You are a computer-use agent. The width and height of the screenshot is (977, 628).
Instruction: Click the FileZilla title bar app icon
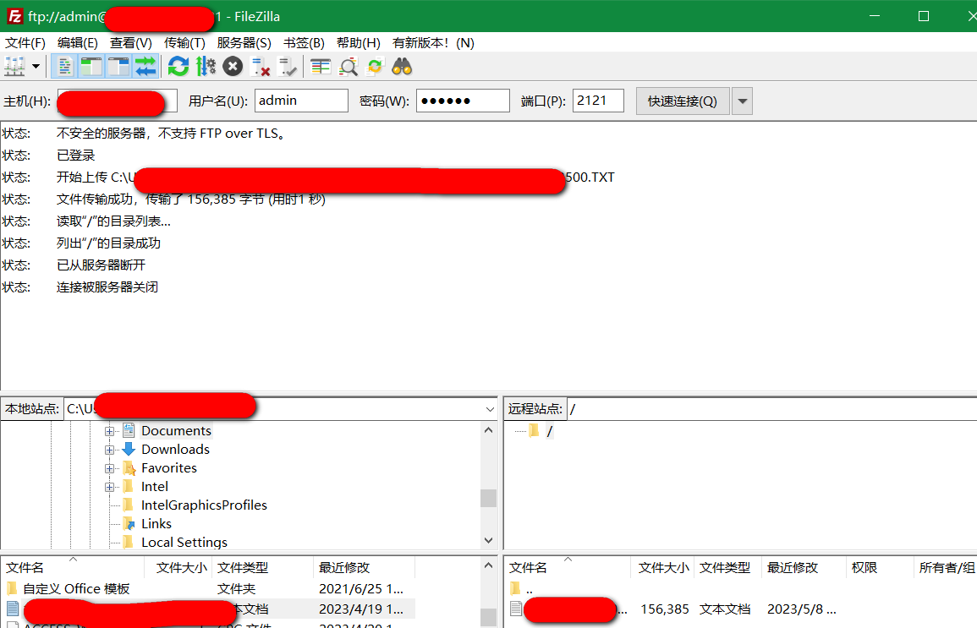(15, 16)
